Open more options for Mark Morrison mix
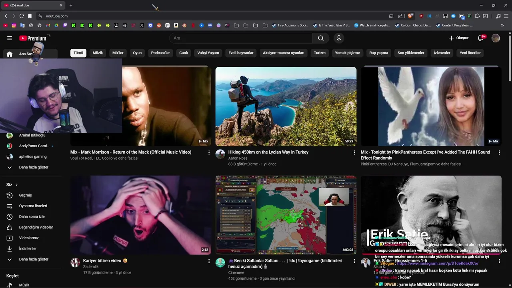512x288 pixels. click(x=209, y=152)
